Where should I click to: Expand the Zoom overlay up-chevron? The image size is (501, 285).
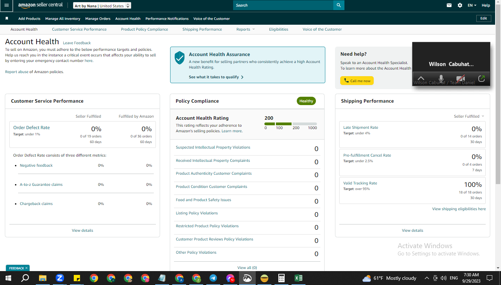(421, 79)
